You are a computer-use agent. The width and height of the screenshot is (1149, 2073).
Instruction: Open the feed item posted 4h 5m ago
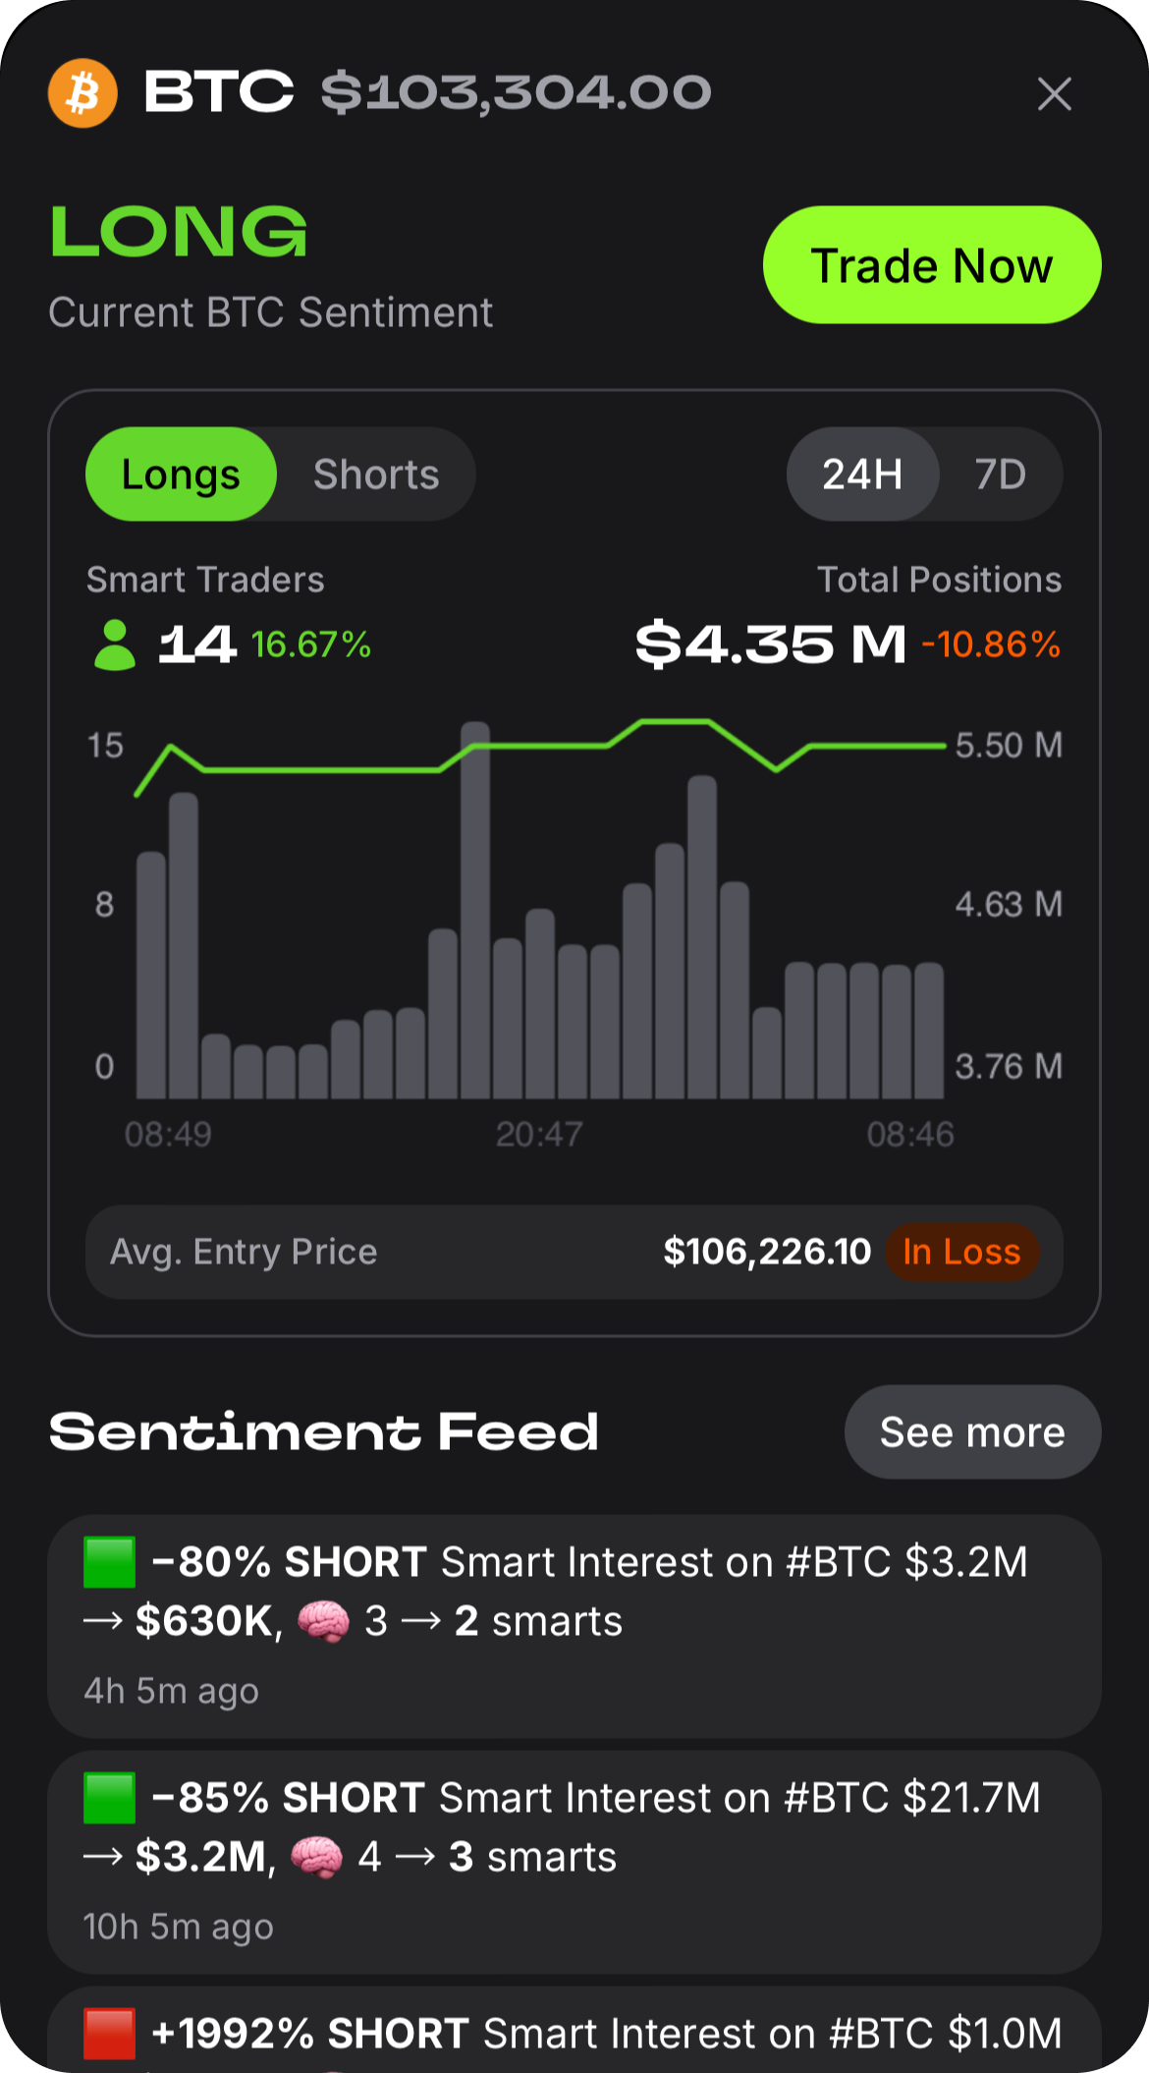pyautogui.click(x=574, y=1626)
